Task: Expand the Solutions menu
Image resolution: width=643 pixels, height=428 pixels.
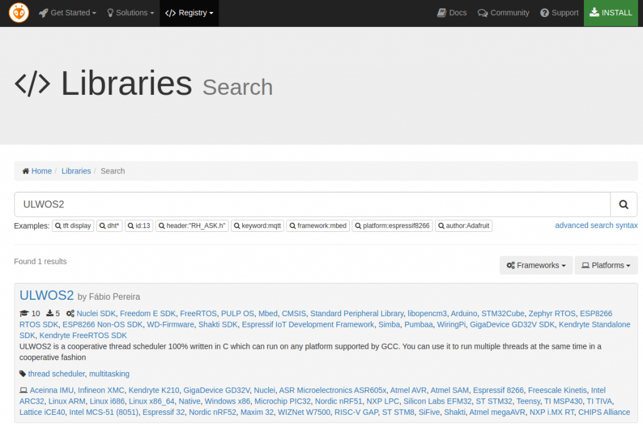Action: coord(130,13)
